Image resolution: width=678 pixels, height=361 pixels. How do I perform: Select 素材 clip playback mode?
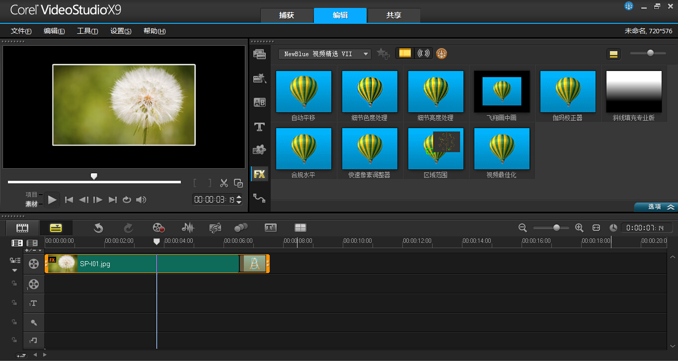32,204
